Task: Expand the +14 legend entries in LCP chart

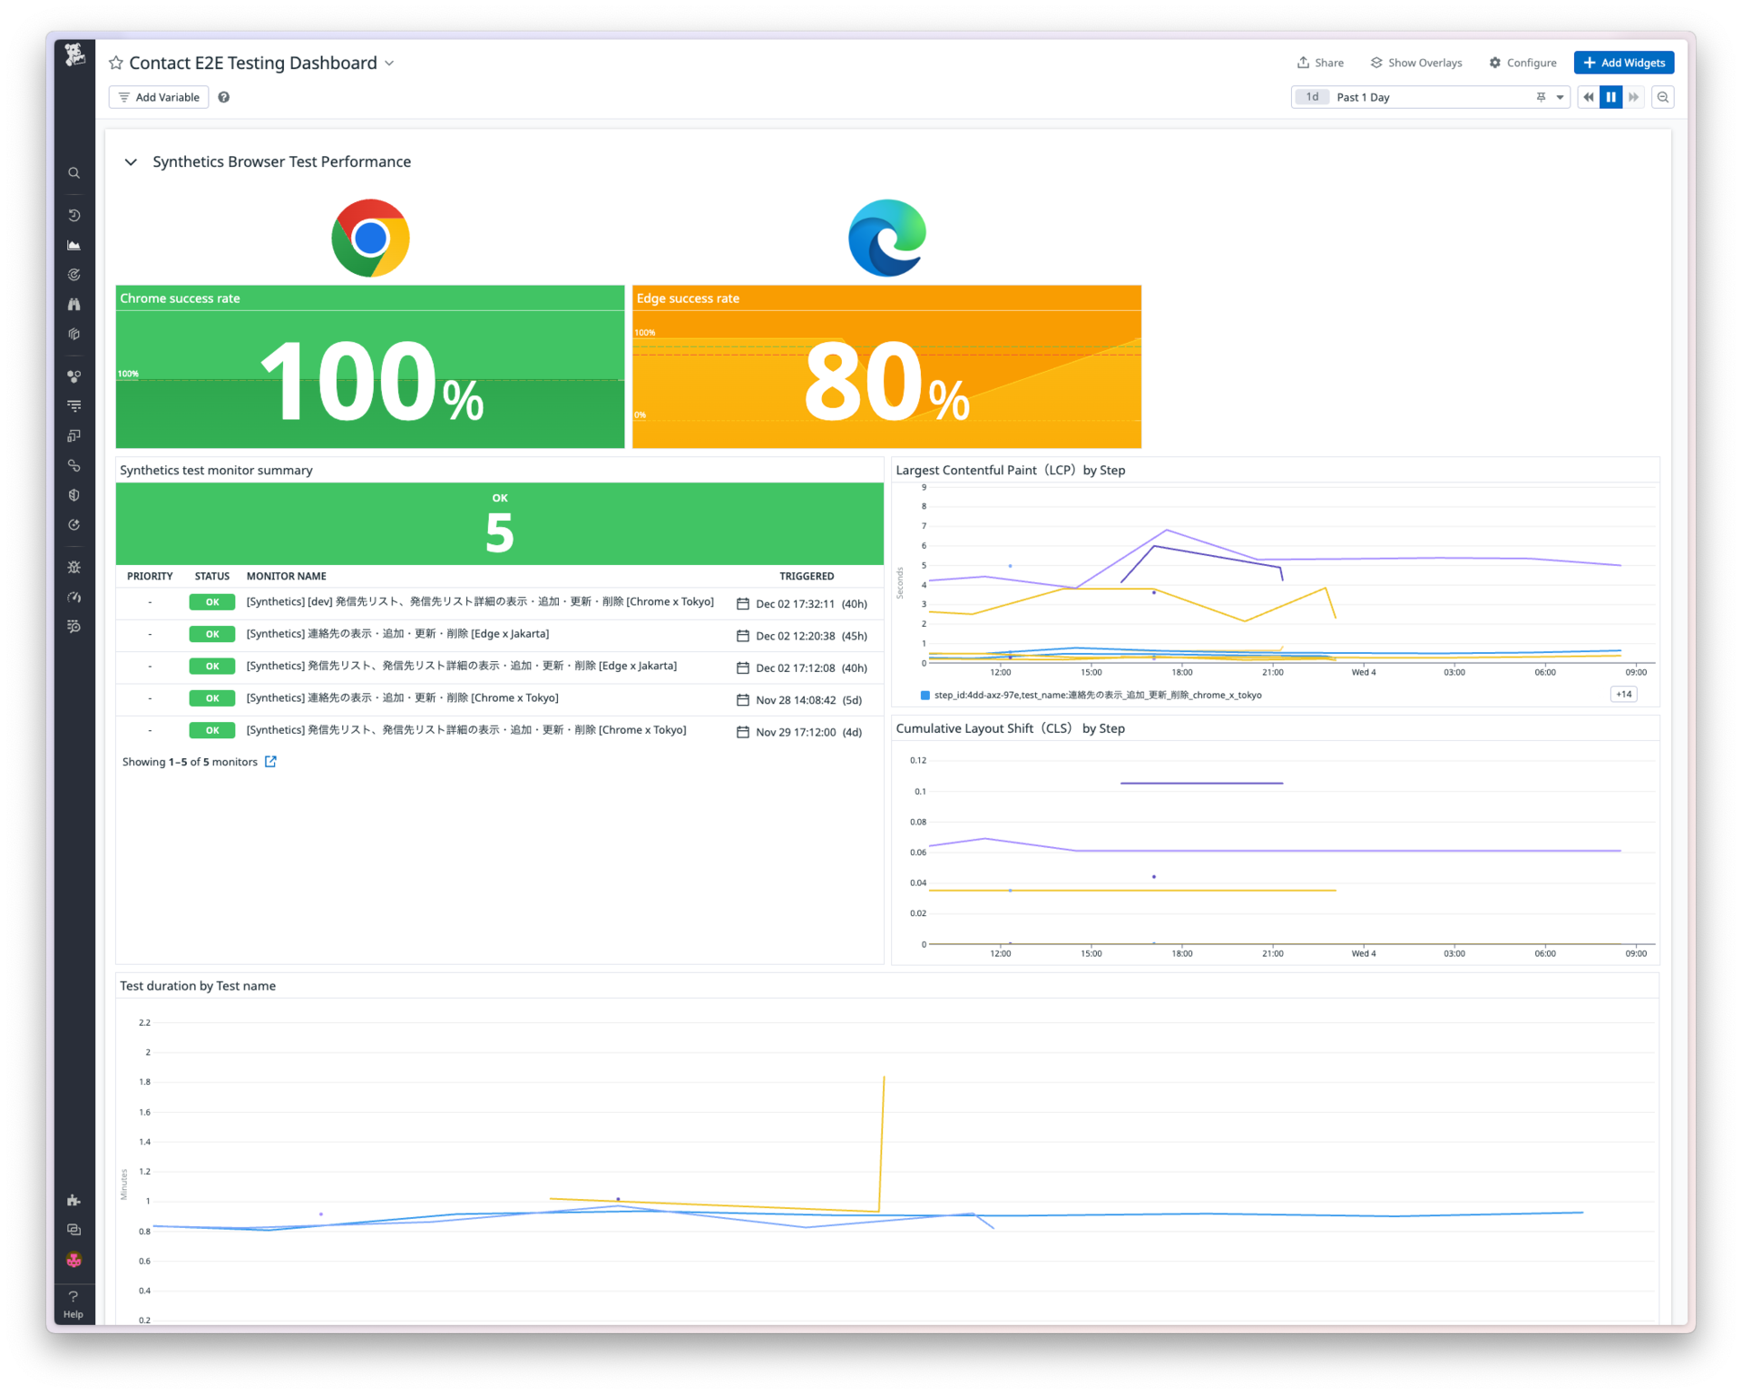Action: click(x=1624, y=695)
